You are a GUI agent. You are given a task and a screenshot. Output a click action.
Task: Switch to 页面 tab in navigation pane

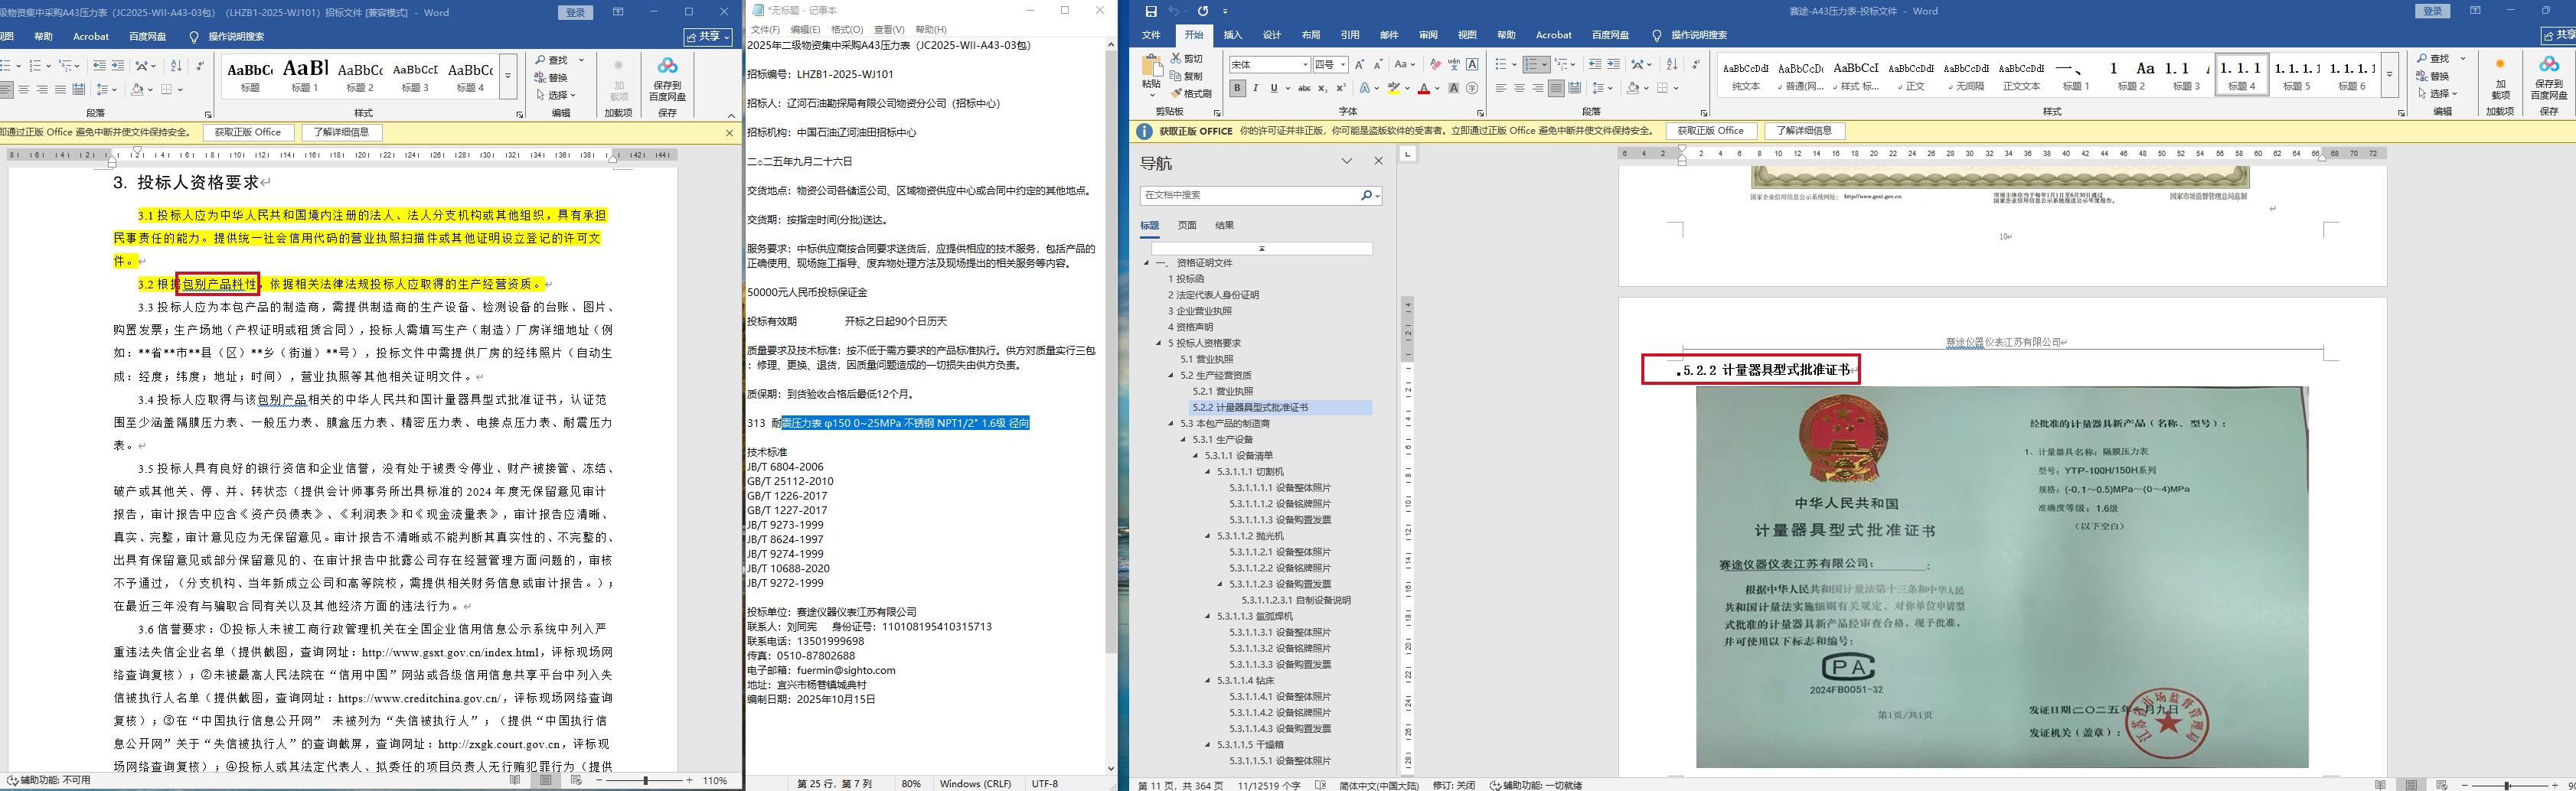tap(1187, 226)
